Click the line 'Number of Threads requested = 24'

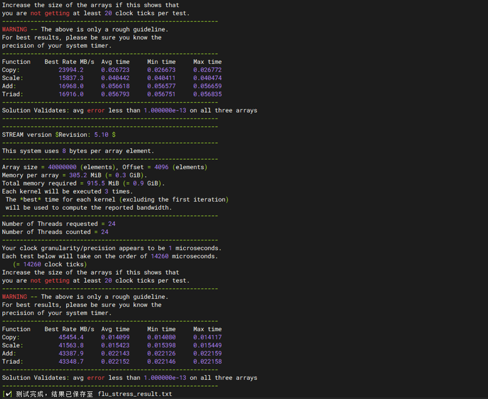point(59,224)
